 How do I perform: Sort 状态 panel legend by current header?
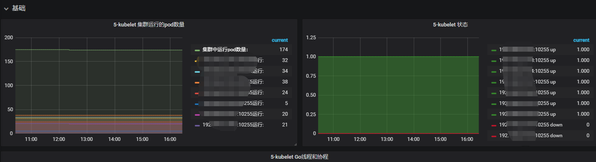tap(581, 40)
